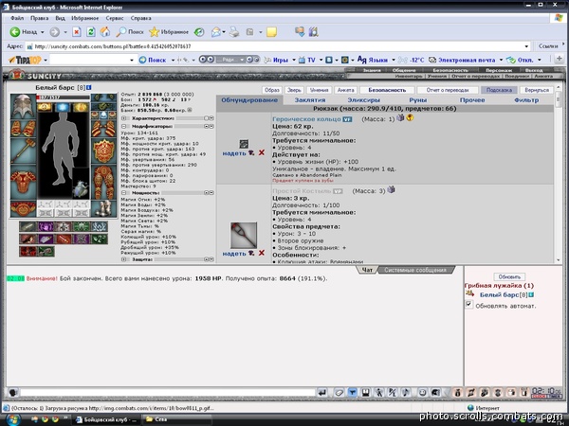The height and width of the screenshot is (426, 569).
Task: Click the equipped helmet slot
Action: [23, 106]
